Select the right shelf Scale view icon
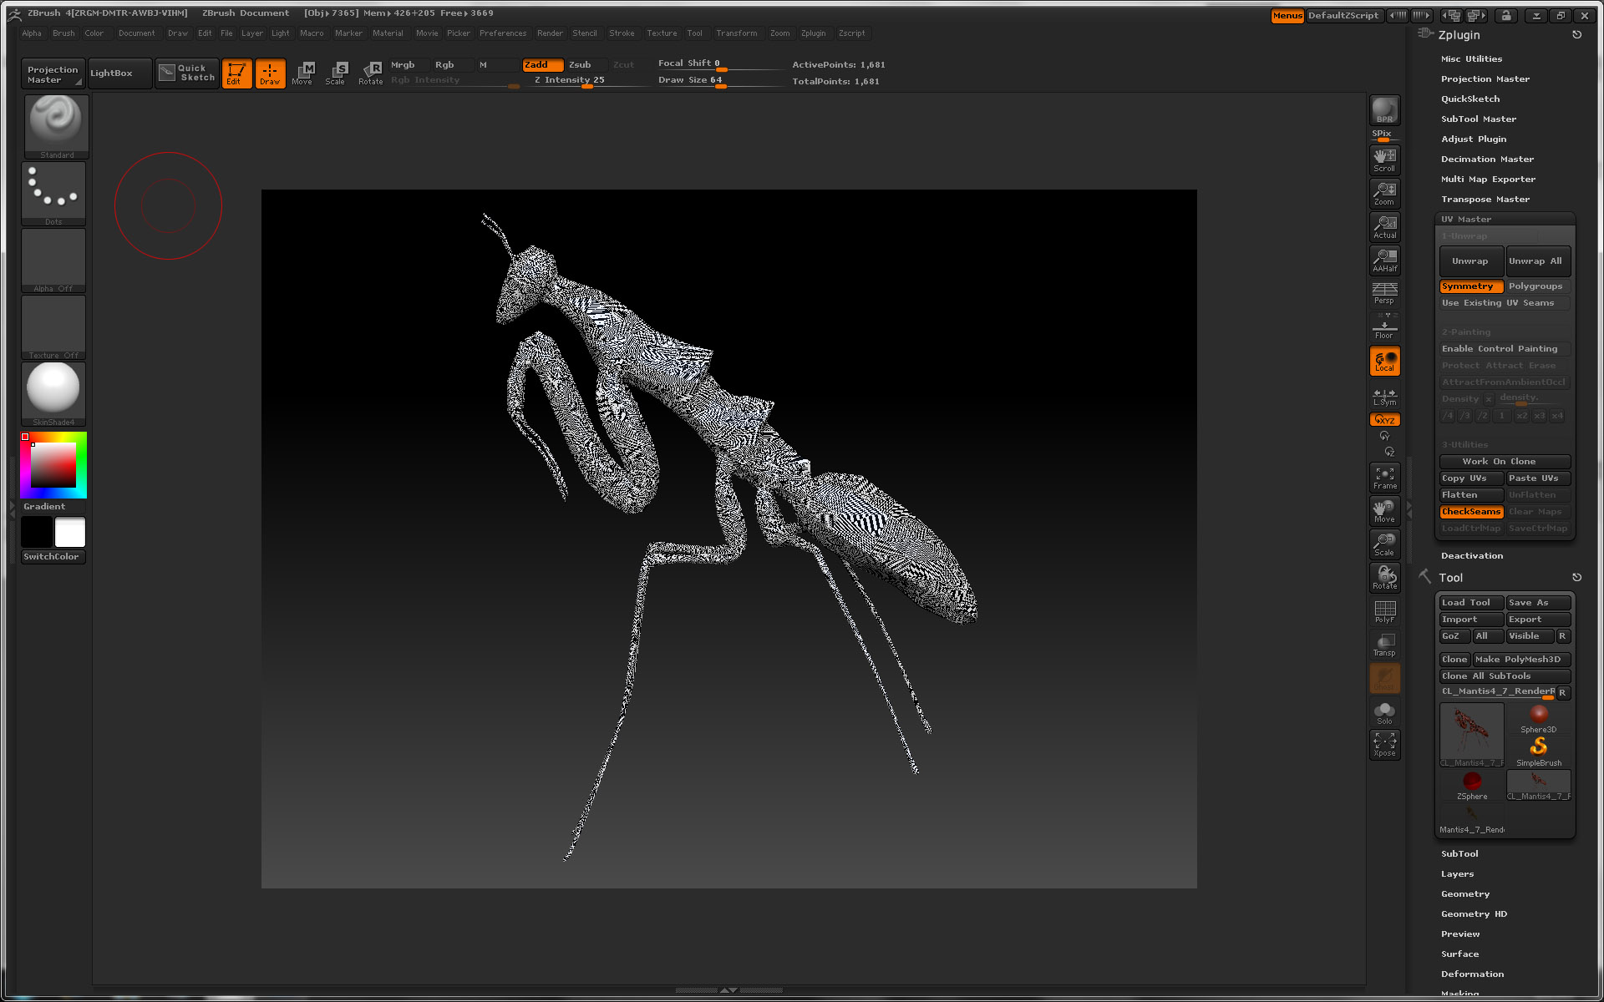The image size is (1604, 1002). 1384,544
